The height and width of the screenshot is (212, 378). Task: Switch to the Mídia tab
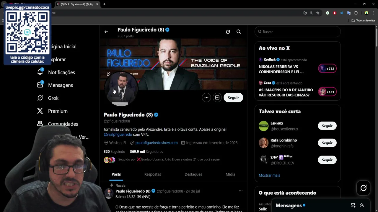click(x=230, y=174)
